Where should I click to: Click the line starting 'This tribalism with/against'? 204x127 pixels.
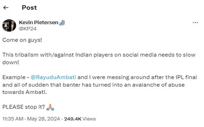coord(99,55)
